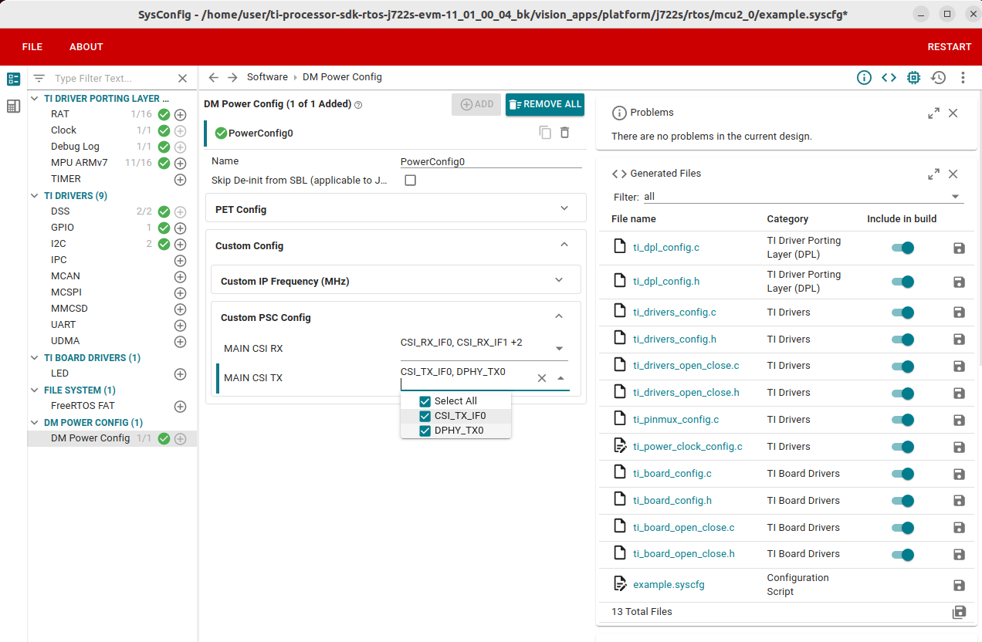Toggle include in build for ti_power_clock_config.c
982x642 pixels.
pyautogui.click(x=902, y=447)
